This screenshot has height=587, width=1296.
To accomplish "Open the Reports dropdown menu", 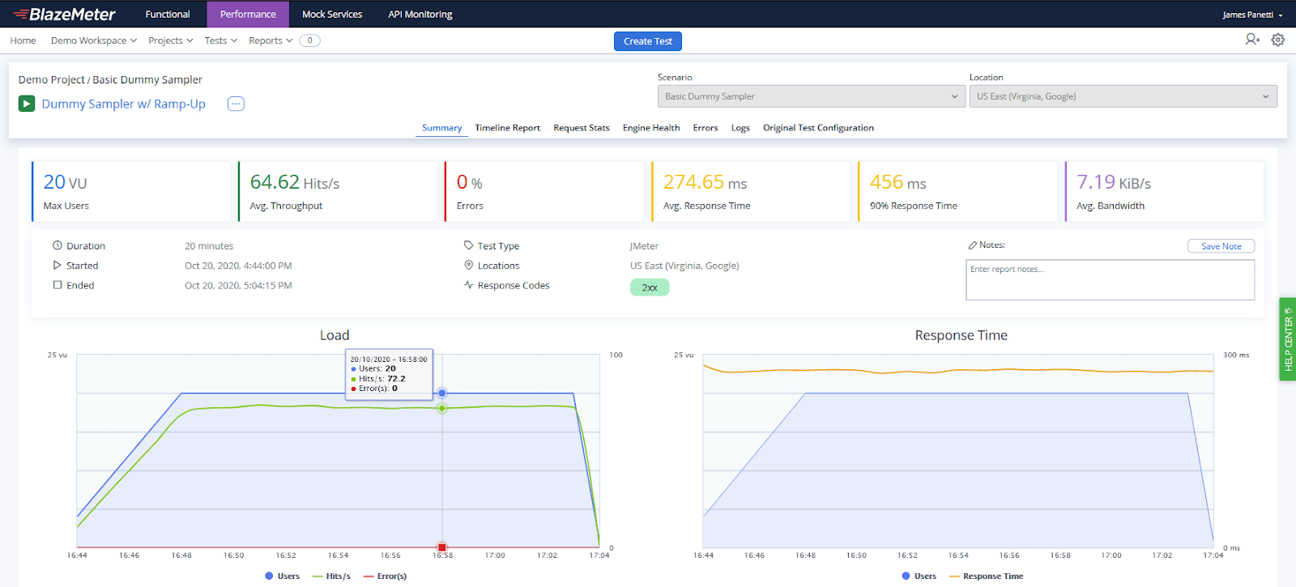I will pyautogui.click(x=271, y=40).
